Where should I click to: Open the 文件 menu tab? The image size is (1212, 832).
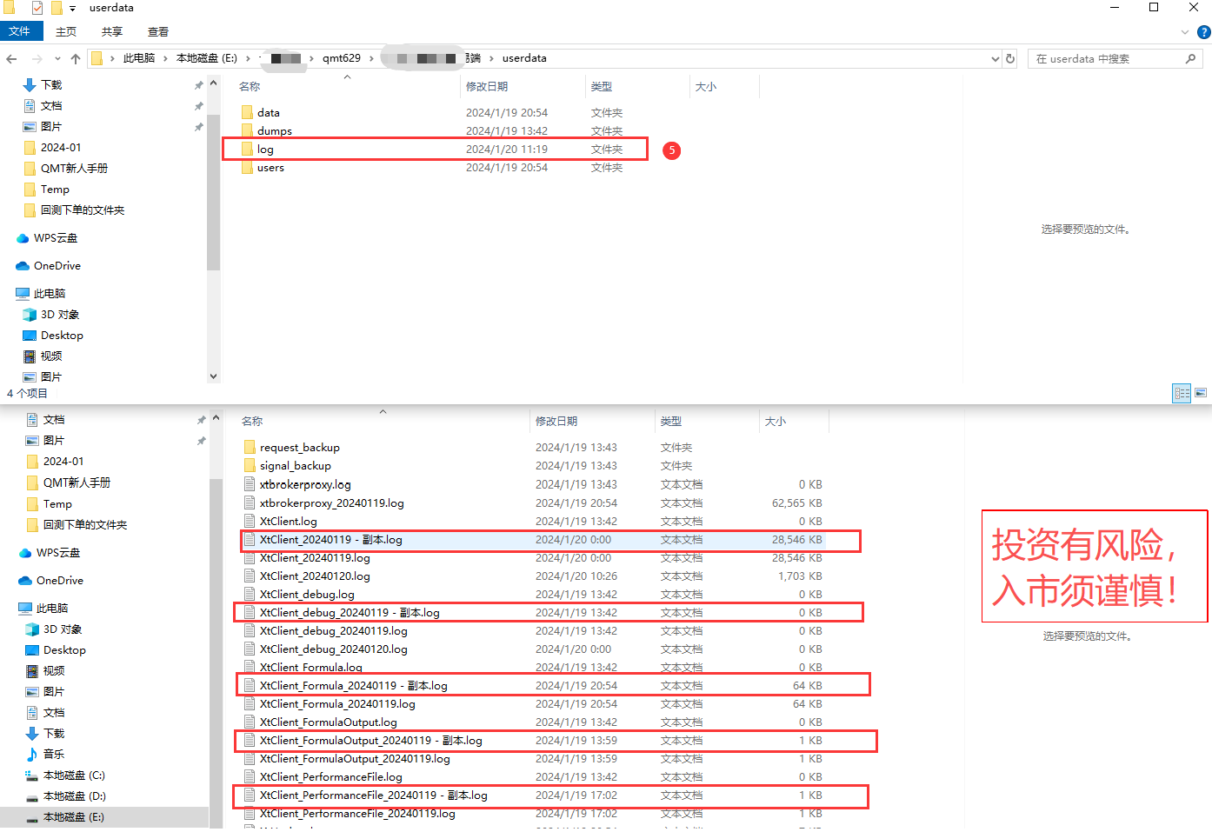(x=20, y=31)
